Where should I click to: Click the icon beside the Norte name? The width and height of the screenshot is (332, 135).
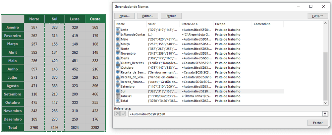[118, 49]
